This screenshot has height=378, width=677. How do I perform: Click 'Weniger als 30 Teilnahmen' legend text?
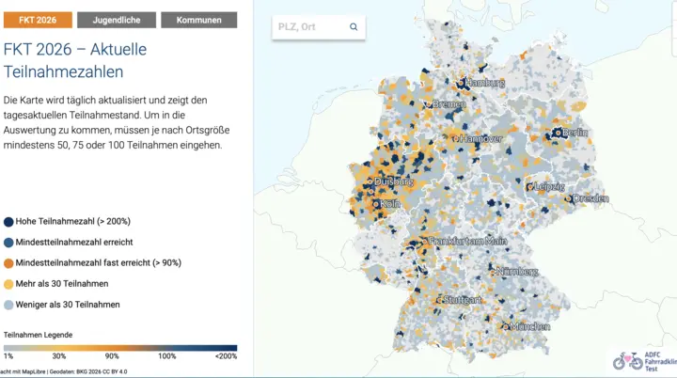68,305
